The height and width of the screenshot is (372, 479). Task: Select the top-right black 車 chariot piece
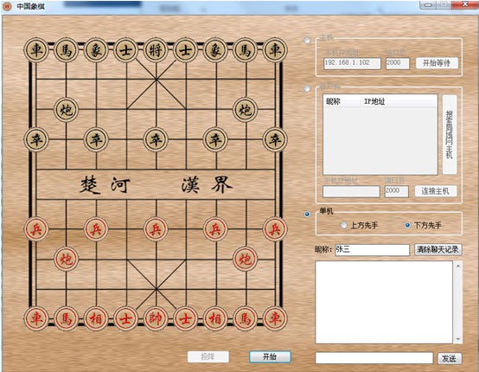click(x=275, y=50)
